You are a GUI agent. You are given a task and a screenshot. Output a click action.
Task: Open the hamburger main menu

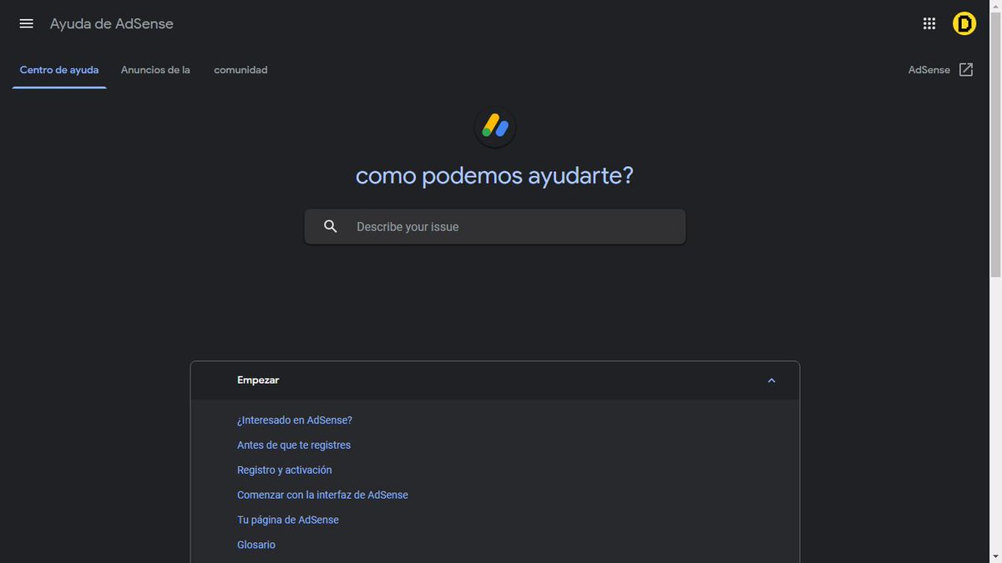(26, 23)
